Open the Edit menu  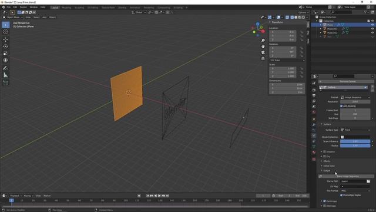15,7
